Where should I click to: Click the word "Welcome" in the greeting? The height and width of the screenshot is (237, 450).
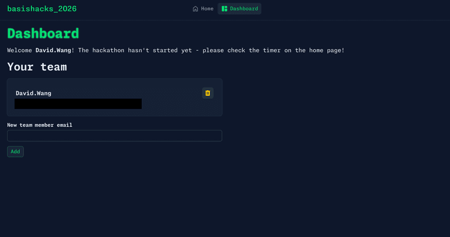[x=20, y=50]
